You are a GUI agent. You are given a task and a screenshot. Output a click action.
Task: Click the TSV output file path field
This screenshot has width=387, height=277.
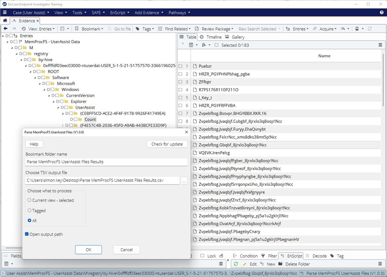(x=102, y=180)
